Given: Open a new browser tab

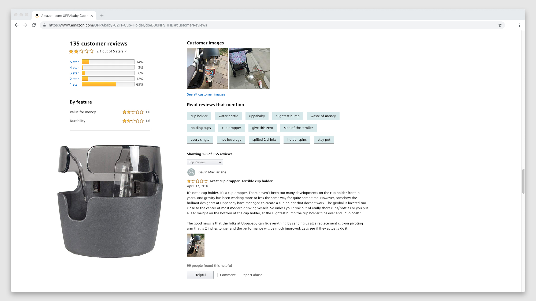Looking at the screenshot, I should tap(102, 16).
